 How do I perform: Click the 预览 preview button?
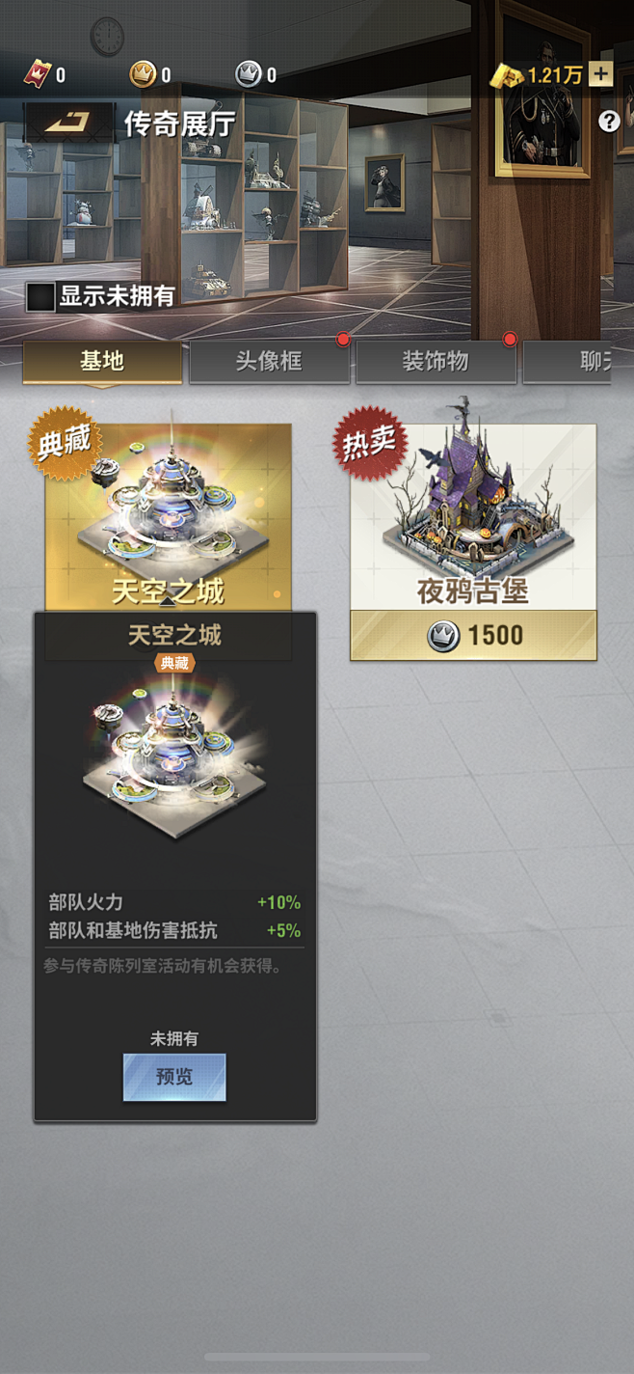(x=174, y=1077)
